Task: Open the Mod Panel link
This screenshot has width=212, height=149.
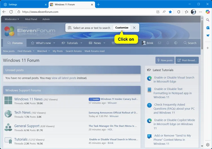Action: [31, 19]
